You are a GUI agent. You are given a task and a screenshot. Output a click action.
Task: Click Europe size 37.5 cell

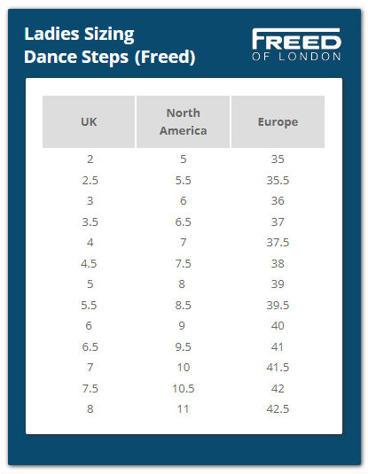278,243
